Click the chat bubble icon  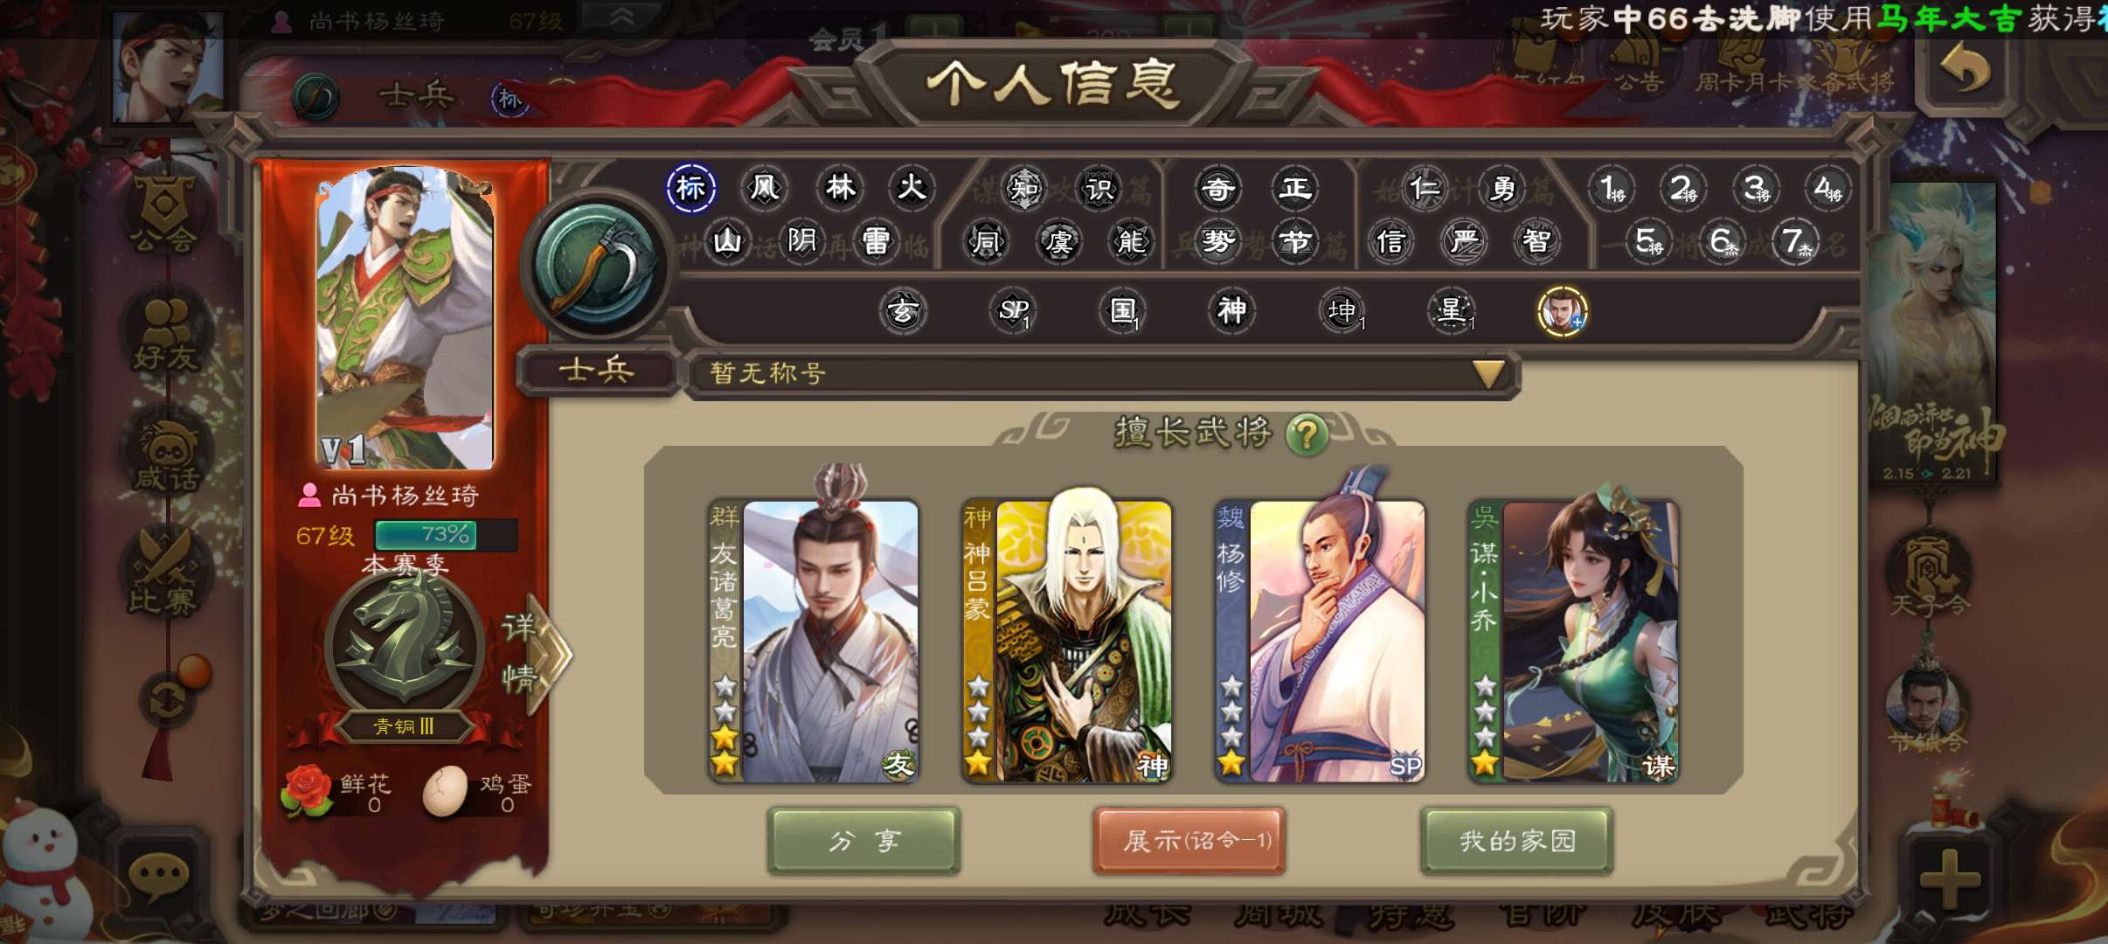159,876
